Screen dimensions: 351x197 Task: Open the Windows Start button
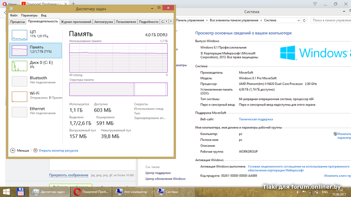click(x=6, y=192)
